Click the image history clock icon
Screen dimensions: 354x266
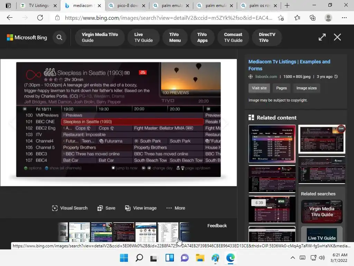pyautogui.click(x=336, y=77)
